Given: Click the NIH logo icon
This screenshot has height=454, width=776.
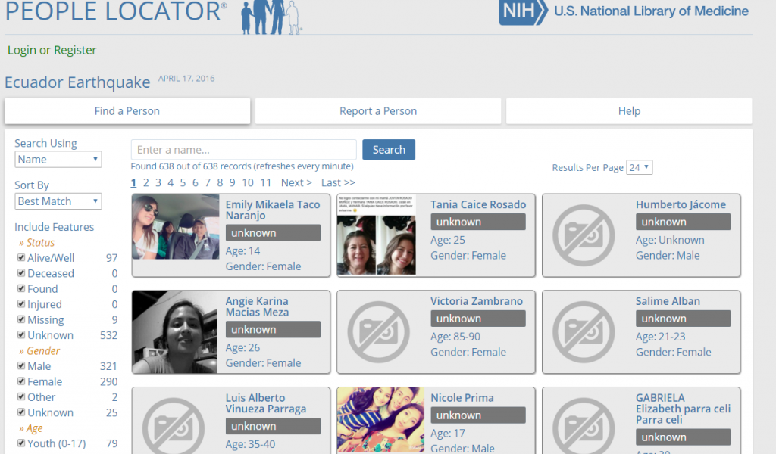Looking at the screenshot, I should point(523,12).
